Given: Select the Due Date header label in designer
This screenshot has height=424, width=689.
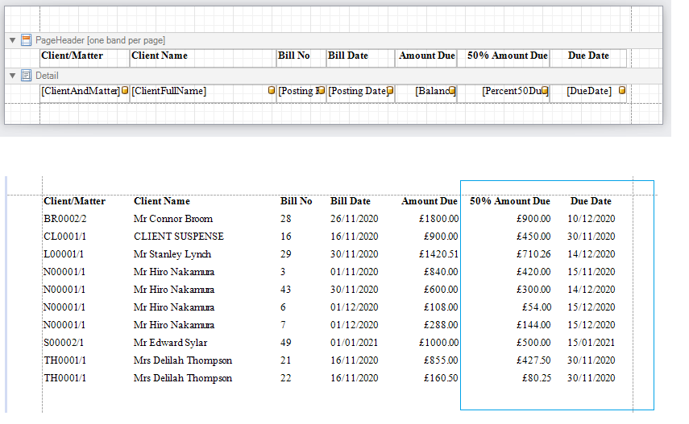Looking at the screenshot, I should pos(588,58).
